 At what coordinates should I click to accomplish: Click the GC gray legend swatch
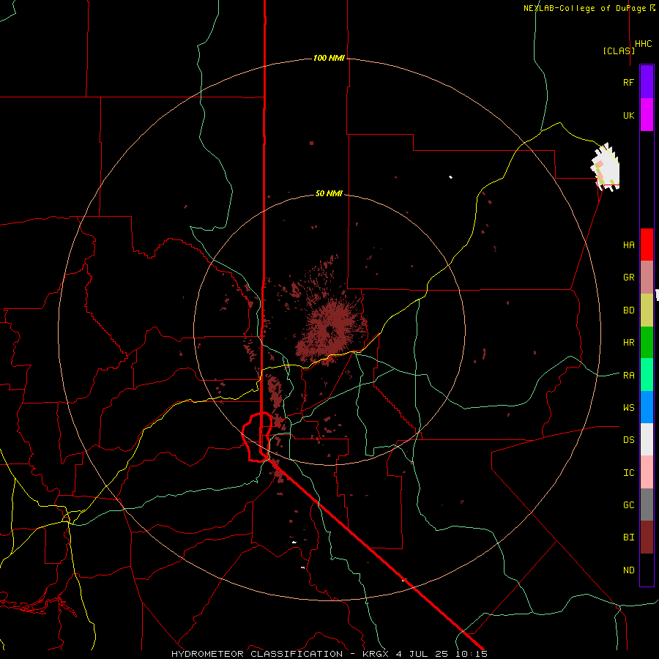(647, 505)
